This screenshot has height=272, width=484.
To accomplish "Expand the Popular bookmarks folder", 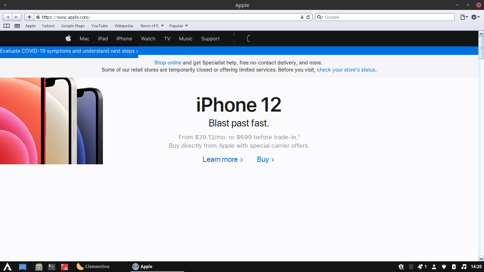I will click(x=179, y=26).
